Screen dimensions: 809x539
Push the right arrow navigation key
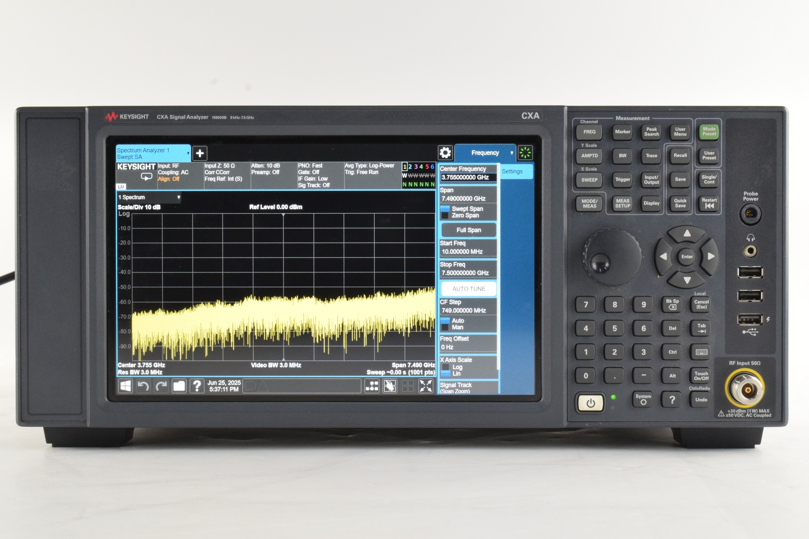711,257
